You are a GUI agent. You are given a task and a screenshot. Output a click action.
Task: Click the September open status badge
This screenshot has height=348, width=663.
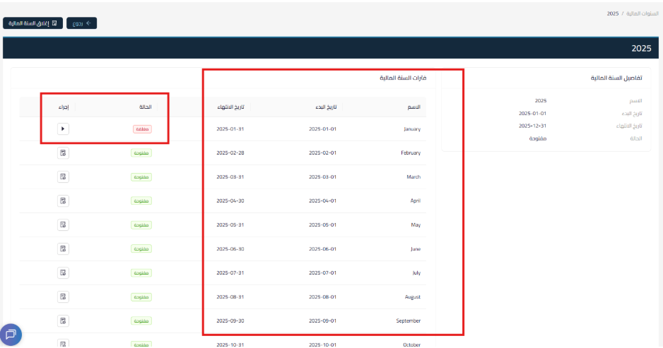coord(141,321)
